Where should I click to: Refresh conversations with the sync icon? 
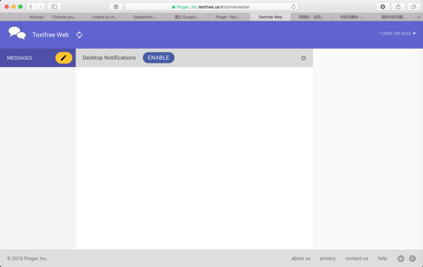(x=79, y=35)
